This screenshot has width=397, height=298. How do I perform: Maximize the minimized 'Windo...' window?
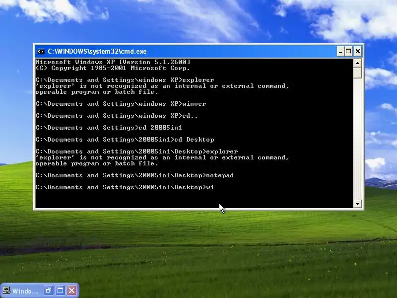[x=60, y=290]
